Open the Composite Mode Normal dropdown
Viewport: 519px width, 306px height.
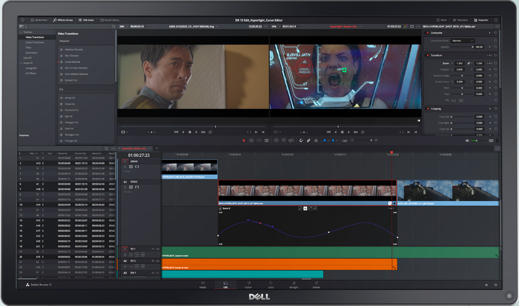(x=463, y=40)
